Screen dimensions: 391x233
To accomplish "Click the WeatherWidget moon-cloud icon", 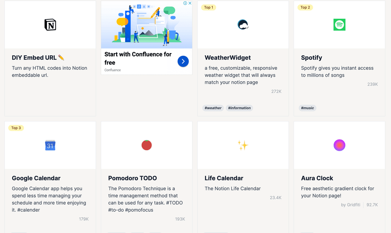I will click(x=243, y=25).
